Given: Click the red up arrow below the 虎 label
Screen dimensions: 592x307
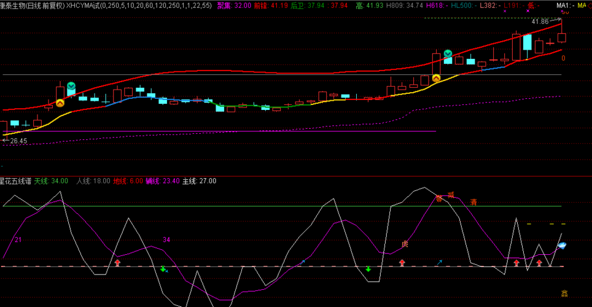Looking at the screenshot, I should pos(402,262).
